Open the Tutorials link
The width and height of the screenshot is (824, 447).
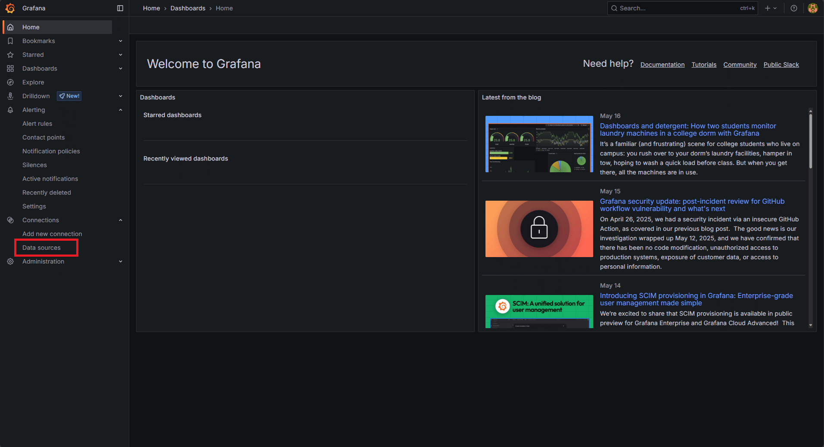(x=704, y=65)
